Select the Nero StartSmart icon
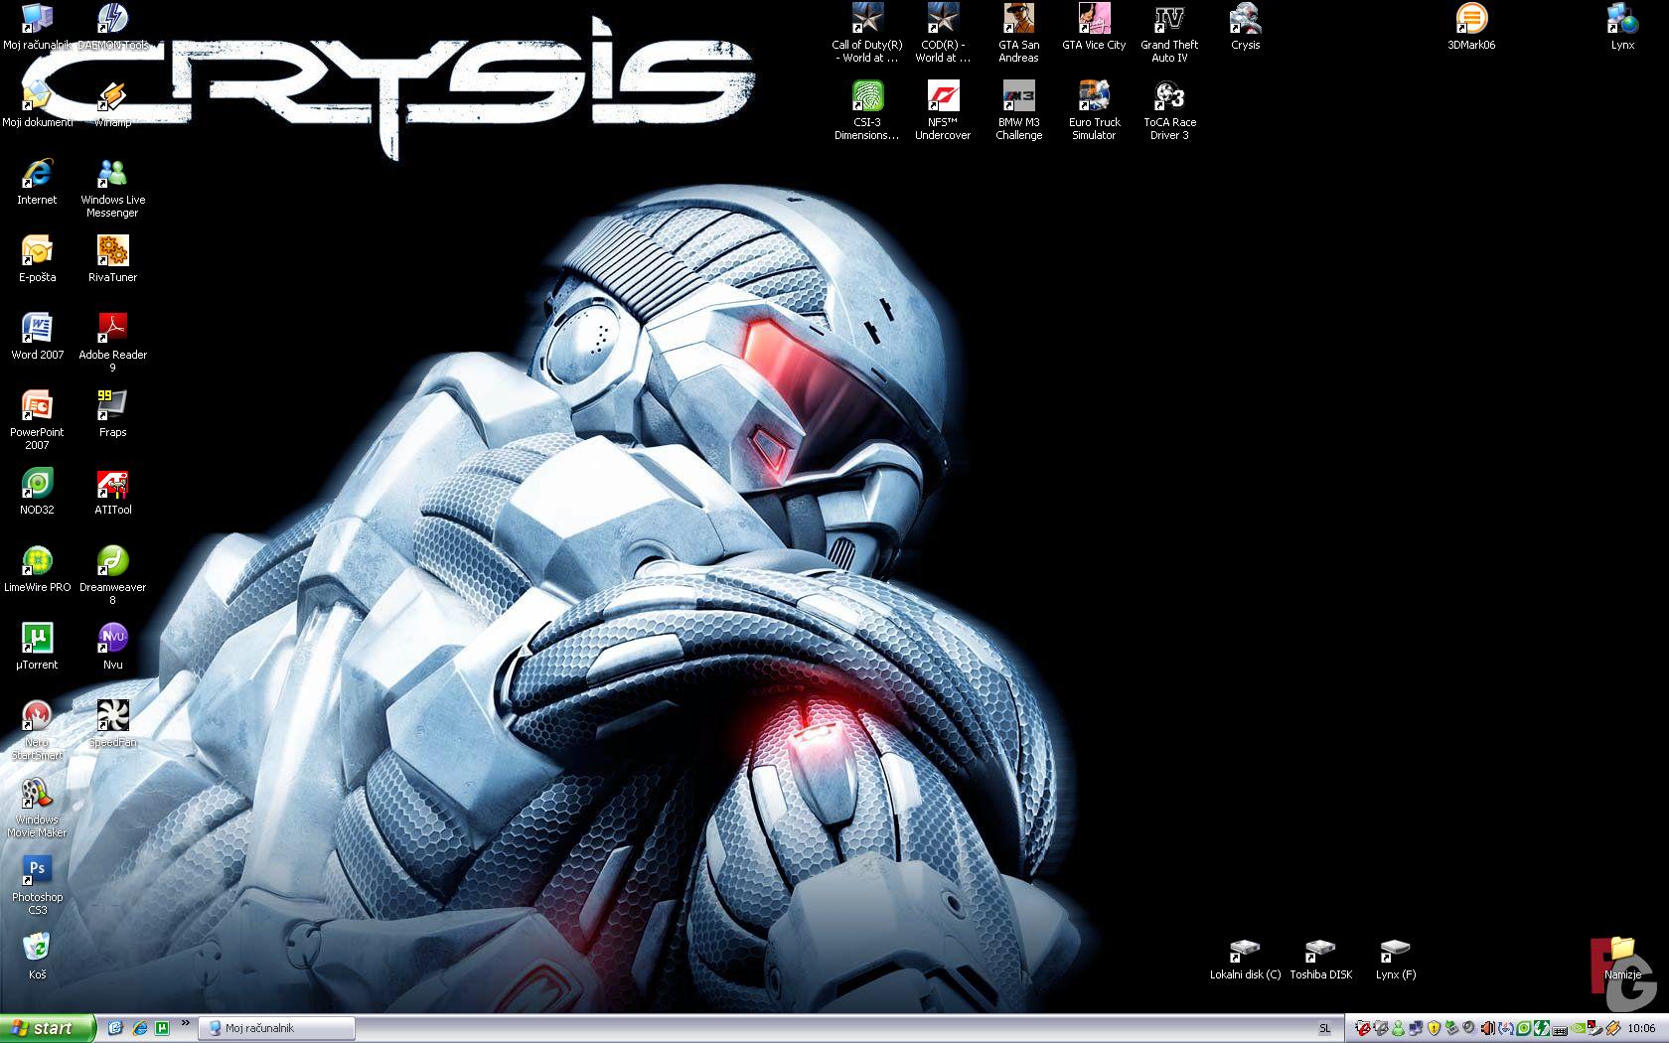1669x1043 pixels. tap(37, 730)
